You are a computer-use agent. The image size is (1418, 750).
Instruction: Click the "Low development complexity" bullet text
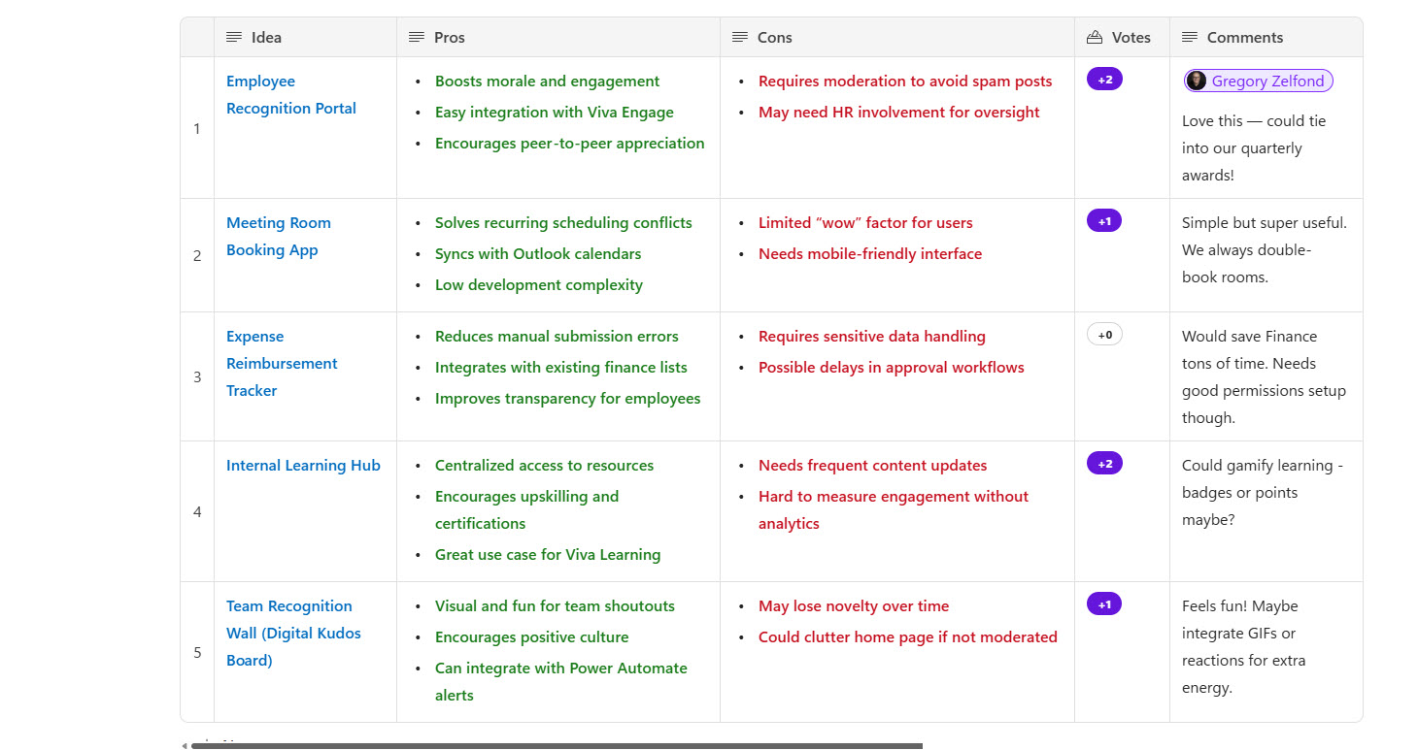click(538, 285)
